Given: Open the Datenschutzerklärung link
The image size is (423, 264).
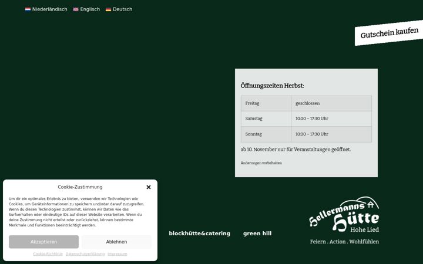Looking at the screenshot, I should (x=85, y=254).
